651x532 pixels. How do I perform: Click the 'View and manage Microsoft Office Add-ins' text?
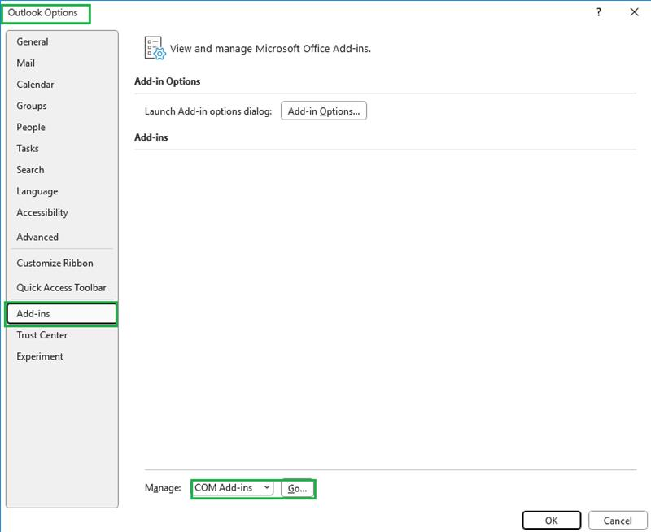click(x=270, y=49)
